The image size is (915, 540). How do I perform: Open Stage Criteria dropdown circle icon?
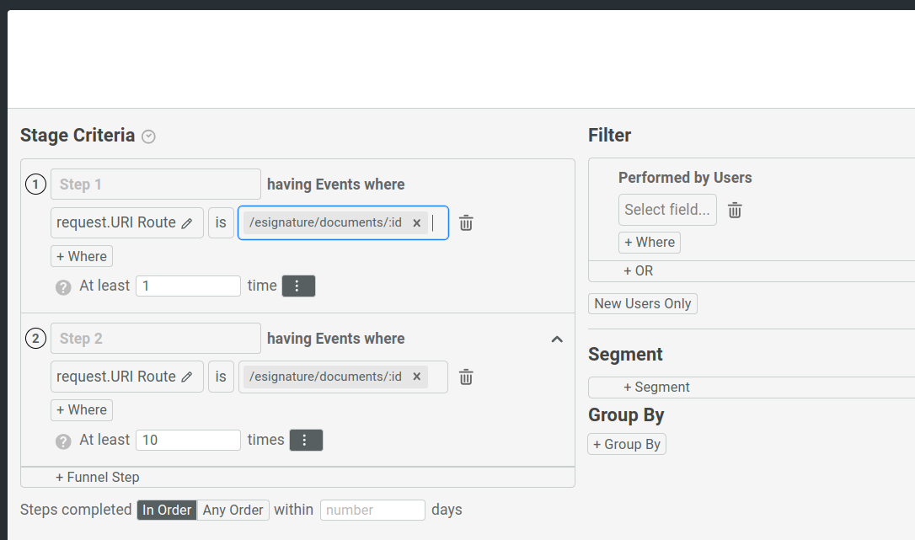[x=148, y=136]
